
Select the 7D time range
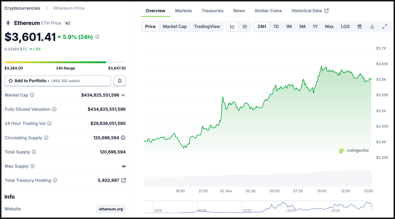click(276, 27)
